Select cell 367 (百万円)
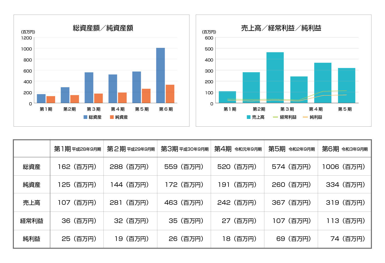385x263 pixels. 291,203
